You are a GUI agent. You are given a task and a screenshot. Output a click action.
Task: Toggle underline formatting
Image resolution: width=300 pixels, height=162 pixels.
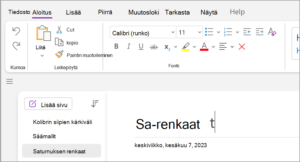coord(141,47)
